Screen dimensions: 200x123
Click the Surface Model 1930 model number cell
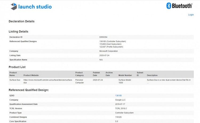(125, 81)
